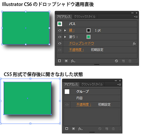Open 不透明度 link in top panel
141x136 pixels.
(x=76, y=50)
